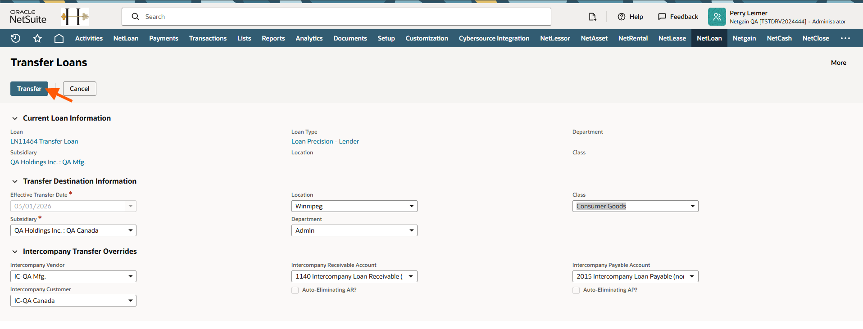
Task: Click the Feedback speech bubble icon
Action: 662,17
